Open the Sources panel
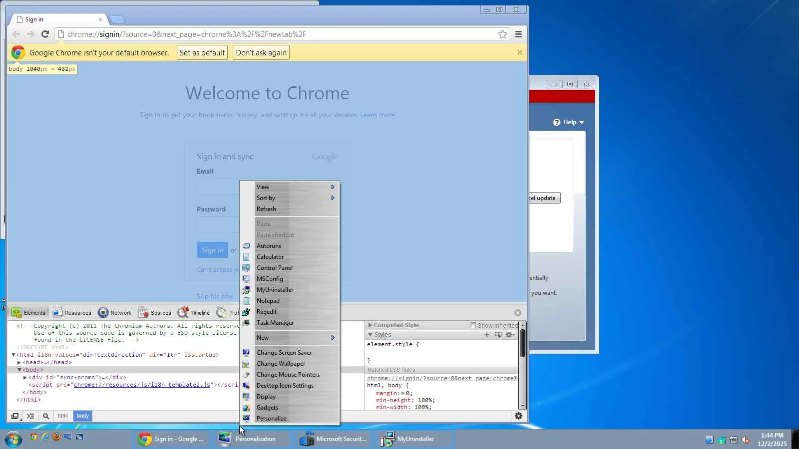799x449 pixels. coord(155,313)
